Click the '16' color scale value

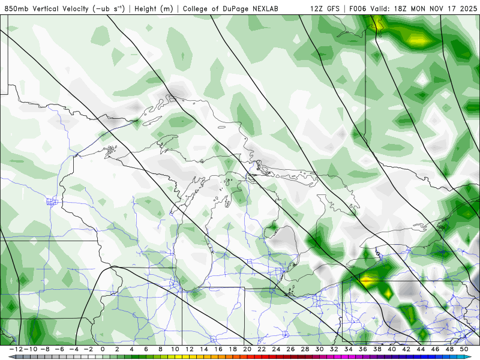[218, 349]
